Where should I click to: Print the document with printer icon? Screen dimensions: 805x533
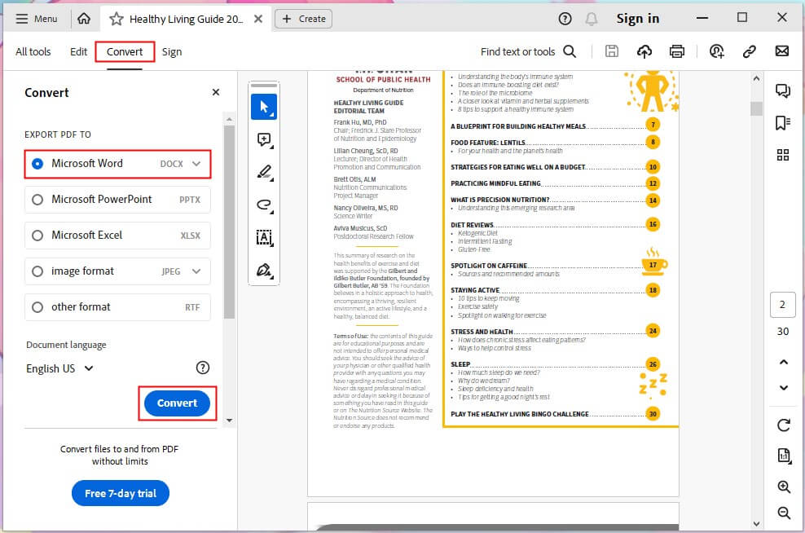(676, 51)
